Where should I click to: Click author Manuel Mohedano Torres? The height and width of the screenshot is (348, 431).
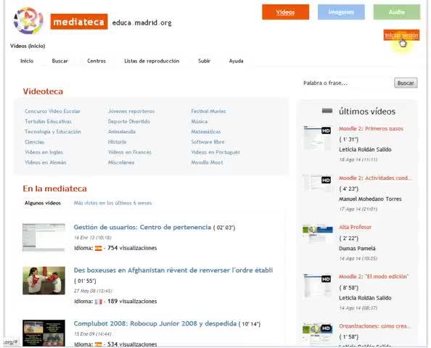click(370, 199)
